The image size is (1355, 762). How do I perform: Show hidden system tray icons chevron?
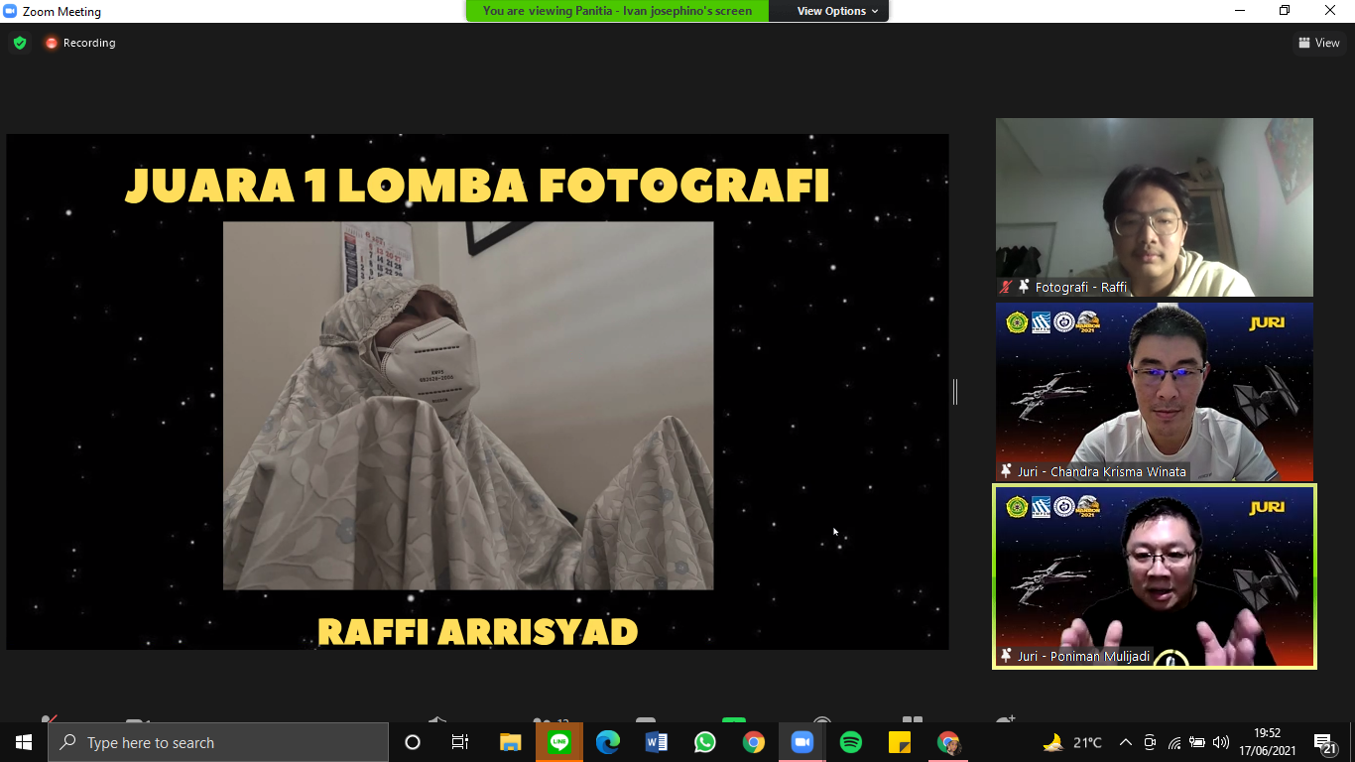click(1126, 742)
